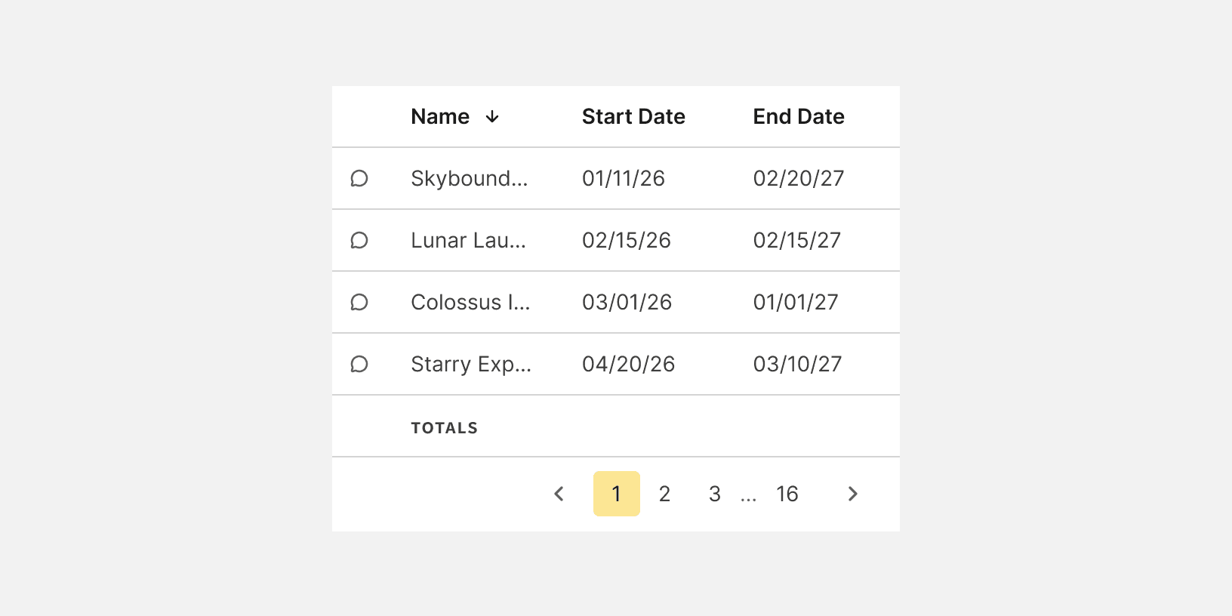Sort by the End Date column header
Image resolution: width=1232 pixels, height=616 pixels.
(x=799, y=116)
